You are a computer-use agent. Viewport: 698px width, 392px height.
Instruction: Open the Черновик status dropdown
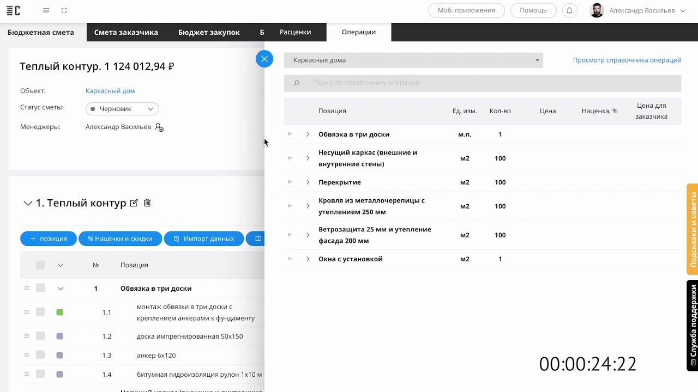[x=122, y=109]
